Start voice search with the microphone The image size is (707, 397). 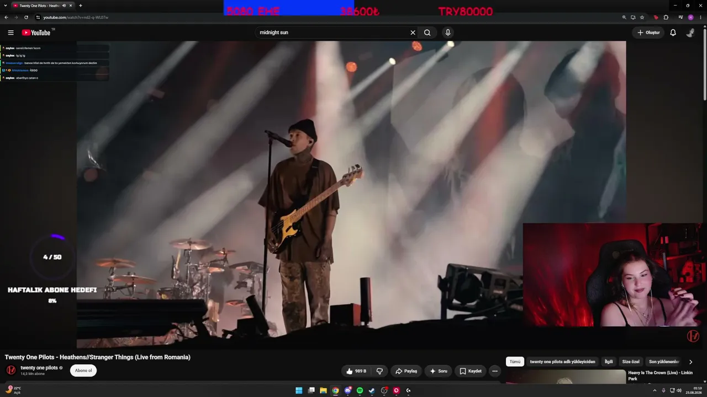[448, 33]
